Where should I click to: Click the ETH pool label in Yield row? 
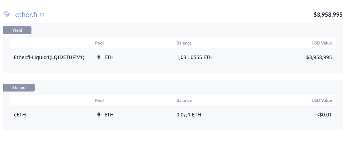tap(109, 57)
